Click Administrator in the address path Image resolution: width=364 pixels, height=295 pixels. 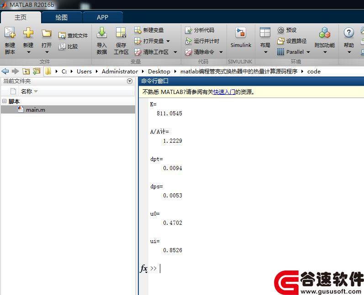click(x=120, y=72)
